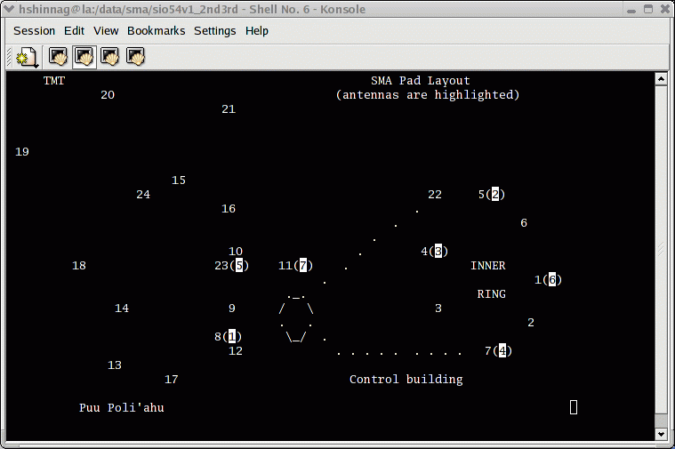Click the 'RING' label
This screenshot has height=449, width=675.
point(492,294)
